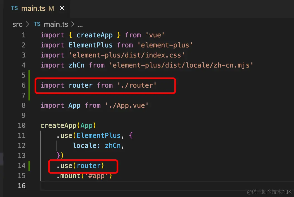The height and width of the screenshot is (197, 294).
Task: Click ElementPlus on import line 2
Action: click(x=90, y=45)
